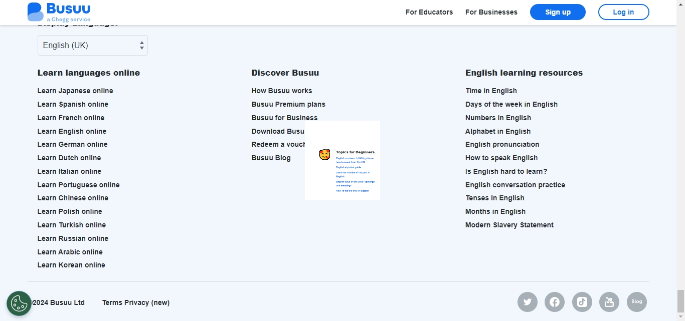Screen dimensions: 685x321
Task: Open Numbers in English resource
Action: (x=498, y=118)
